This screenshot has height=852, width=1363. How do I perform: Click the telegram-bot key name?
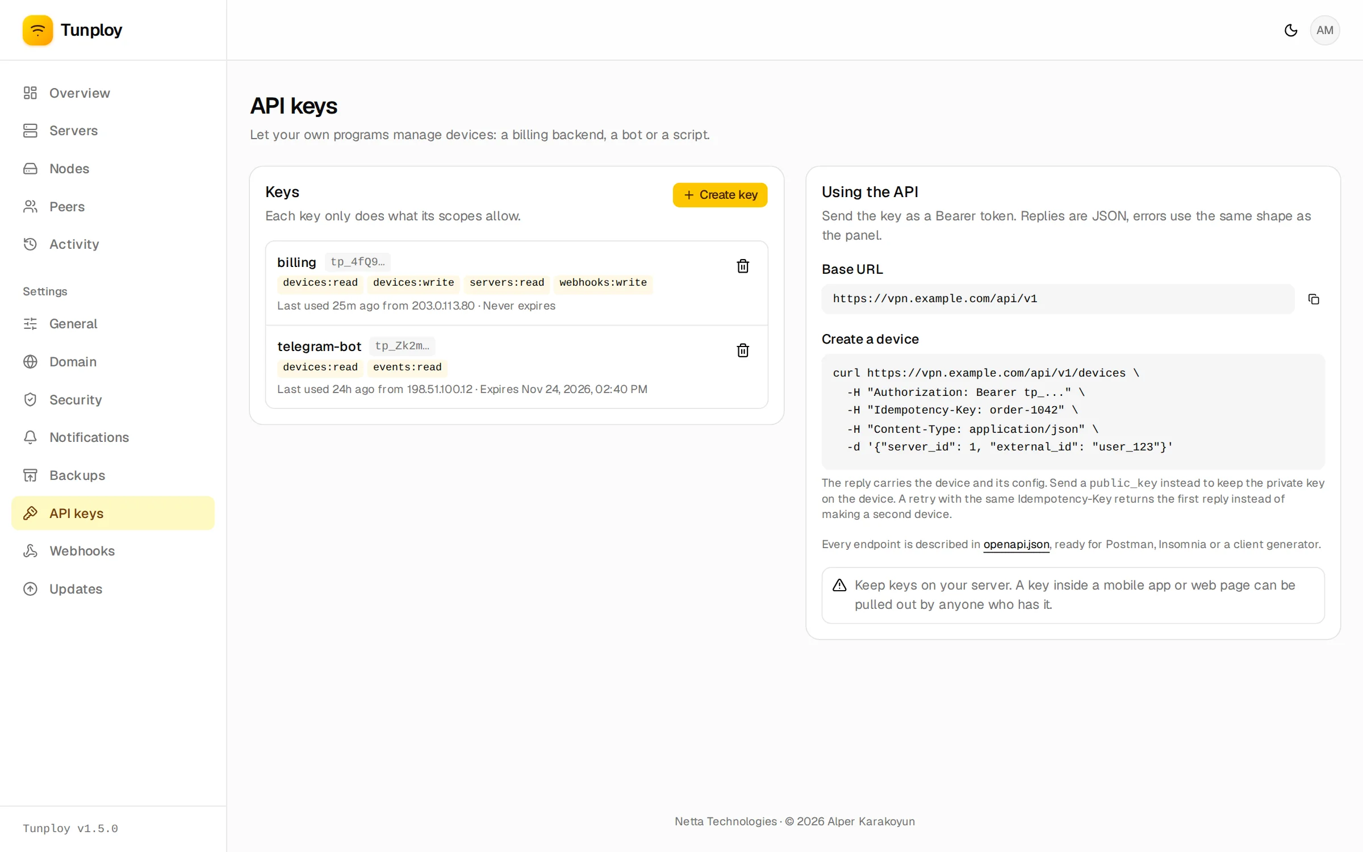tap(319, 346)
